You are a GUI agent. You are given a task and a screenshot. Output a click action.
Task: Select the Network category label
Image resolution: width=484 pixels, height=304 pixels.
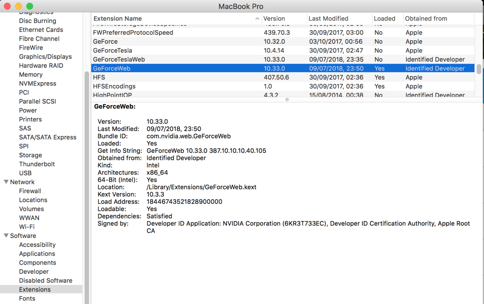coord(22,182)
